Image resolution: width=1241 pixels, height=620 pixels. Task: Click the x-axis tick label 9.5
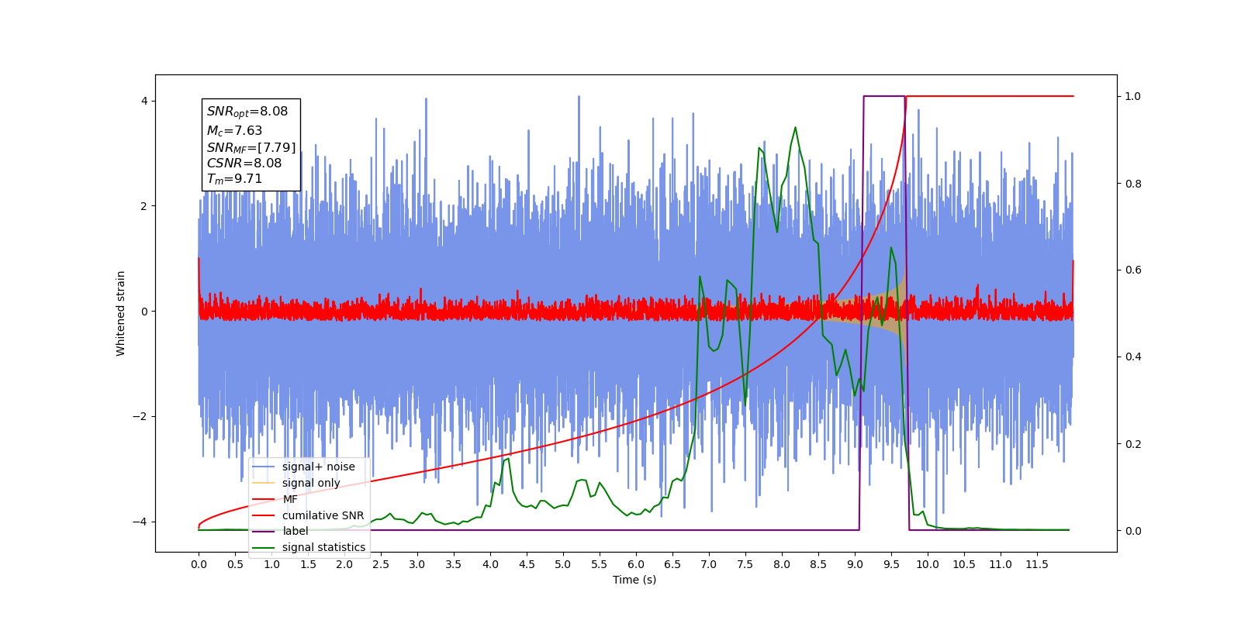coord(891,564)
